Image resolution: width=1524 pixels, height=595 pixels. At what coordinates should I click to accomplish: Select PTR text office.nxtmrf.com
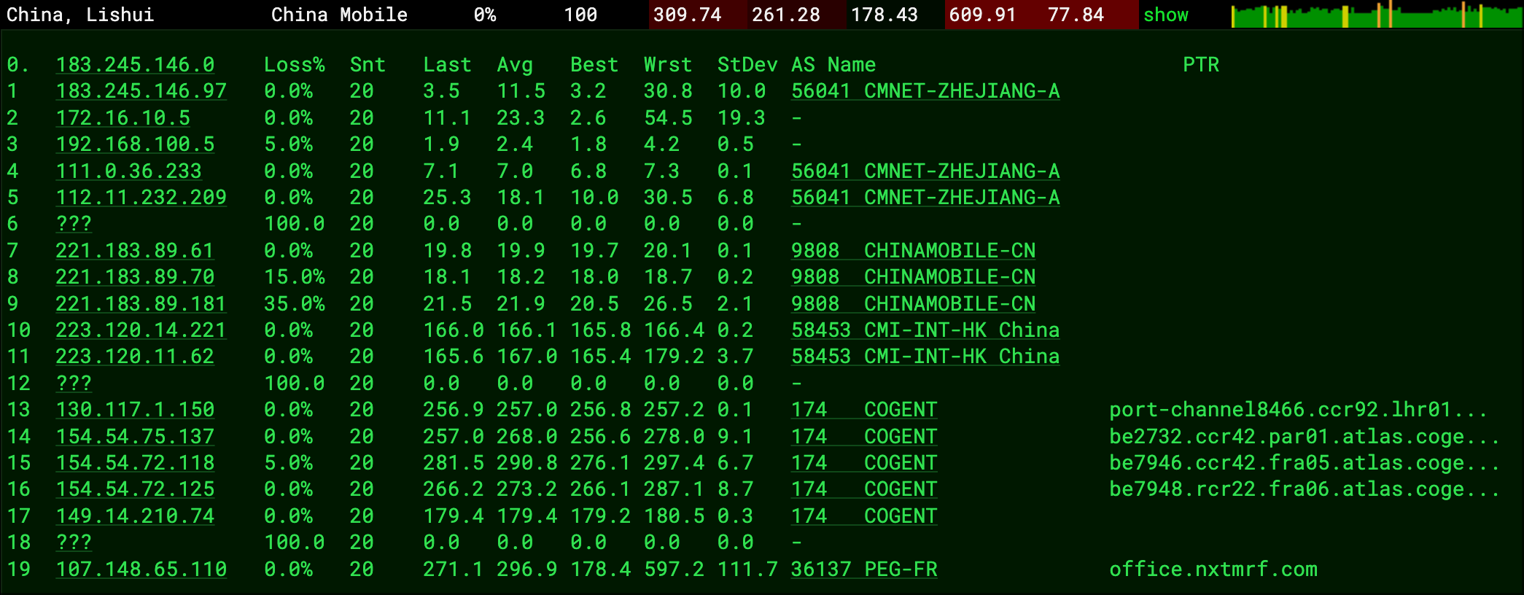pyautogui.click(x=1213, y=569)
